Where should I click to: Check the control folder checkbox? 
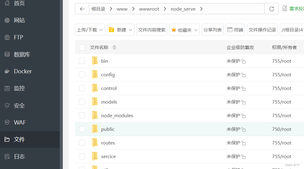tap(82, 88)
